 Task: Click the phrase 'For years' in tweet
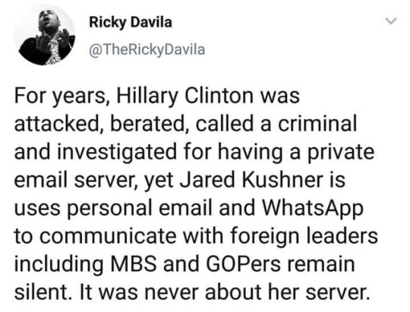click(x=59, y=96)
